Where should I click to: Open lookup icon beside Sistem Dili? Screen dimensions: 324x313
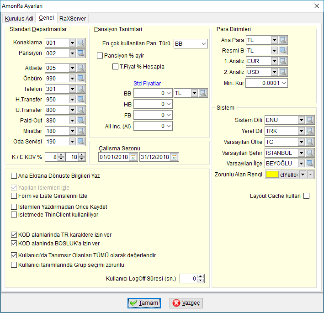pyautogui.click(x=310, y=120)
